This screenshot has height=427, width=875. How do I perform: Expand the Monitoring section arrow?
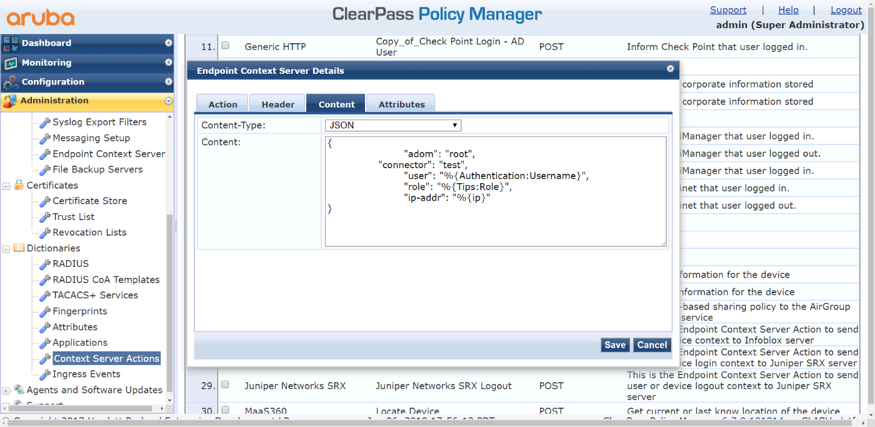coord(168,63)
